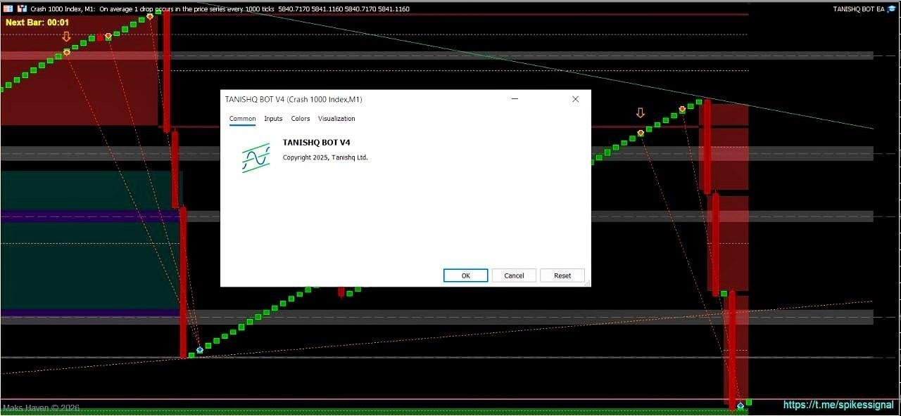Screen dimensions: 901x416
Task: Click the One Click Trading panel icon
Action: click(x=8, y=8)
